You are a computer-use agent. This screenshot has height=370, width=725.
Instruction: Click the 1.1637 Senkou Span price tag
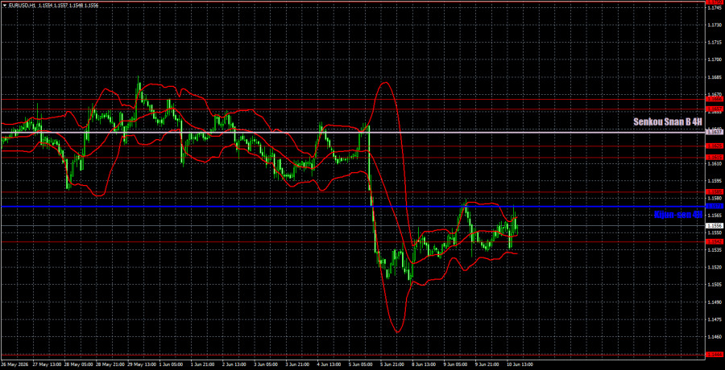coord(715,132)
